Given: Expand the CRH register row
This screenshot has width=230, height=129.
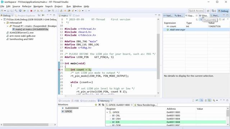Looking at the screenshot, I should [110, 119].
